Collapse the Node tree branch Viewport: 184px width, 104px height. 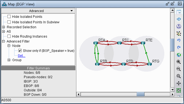9,46
